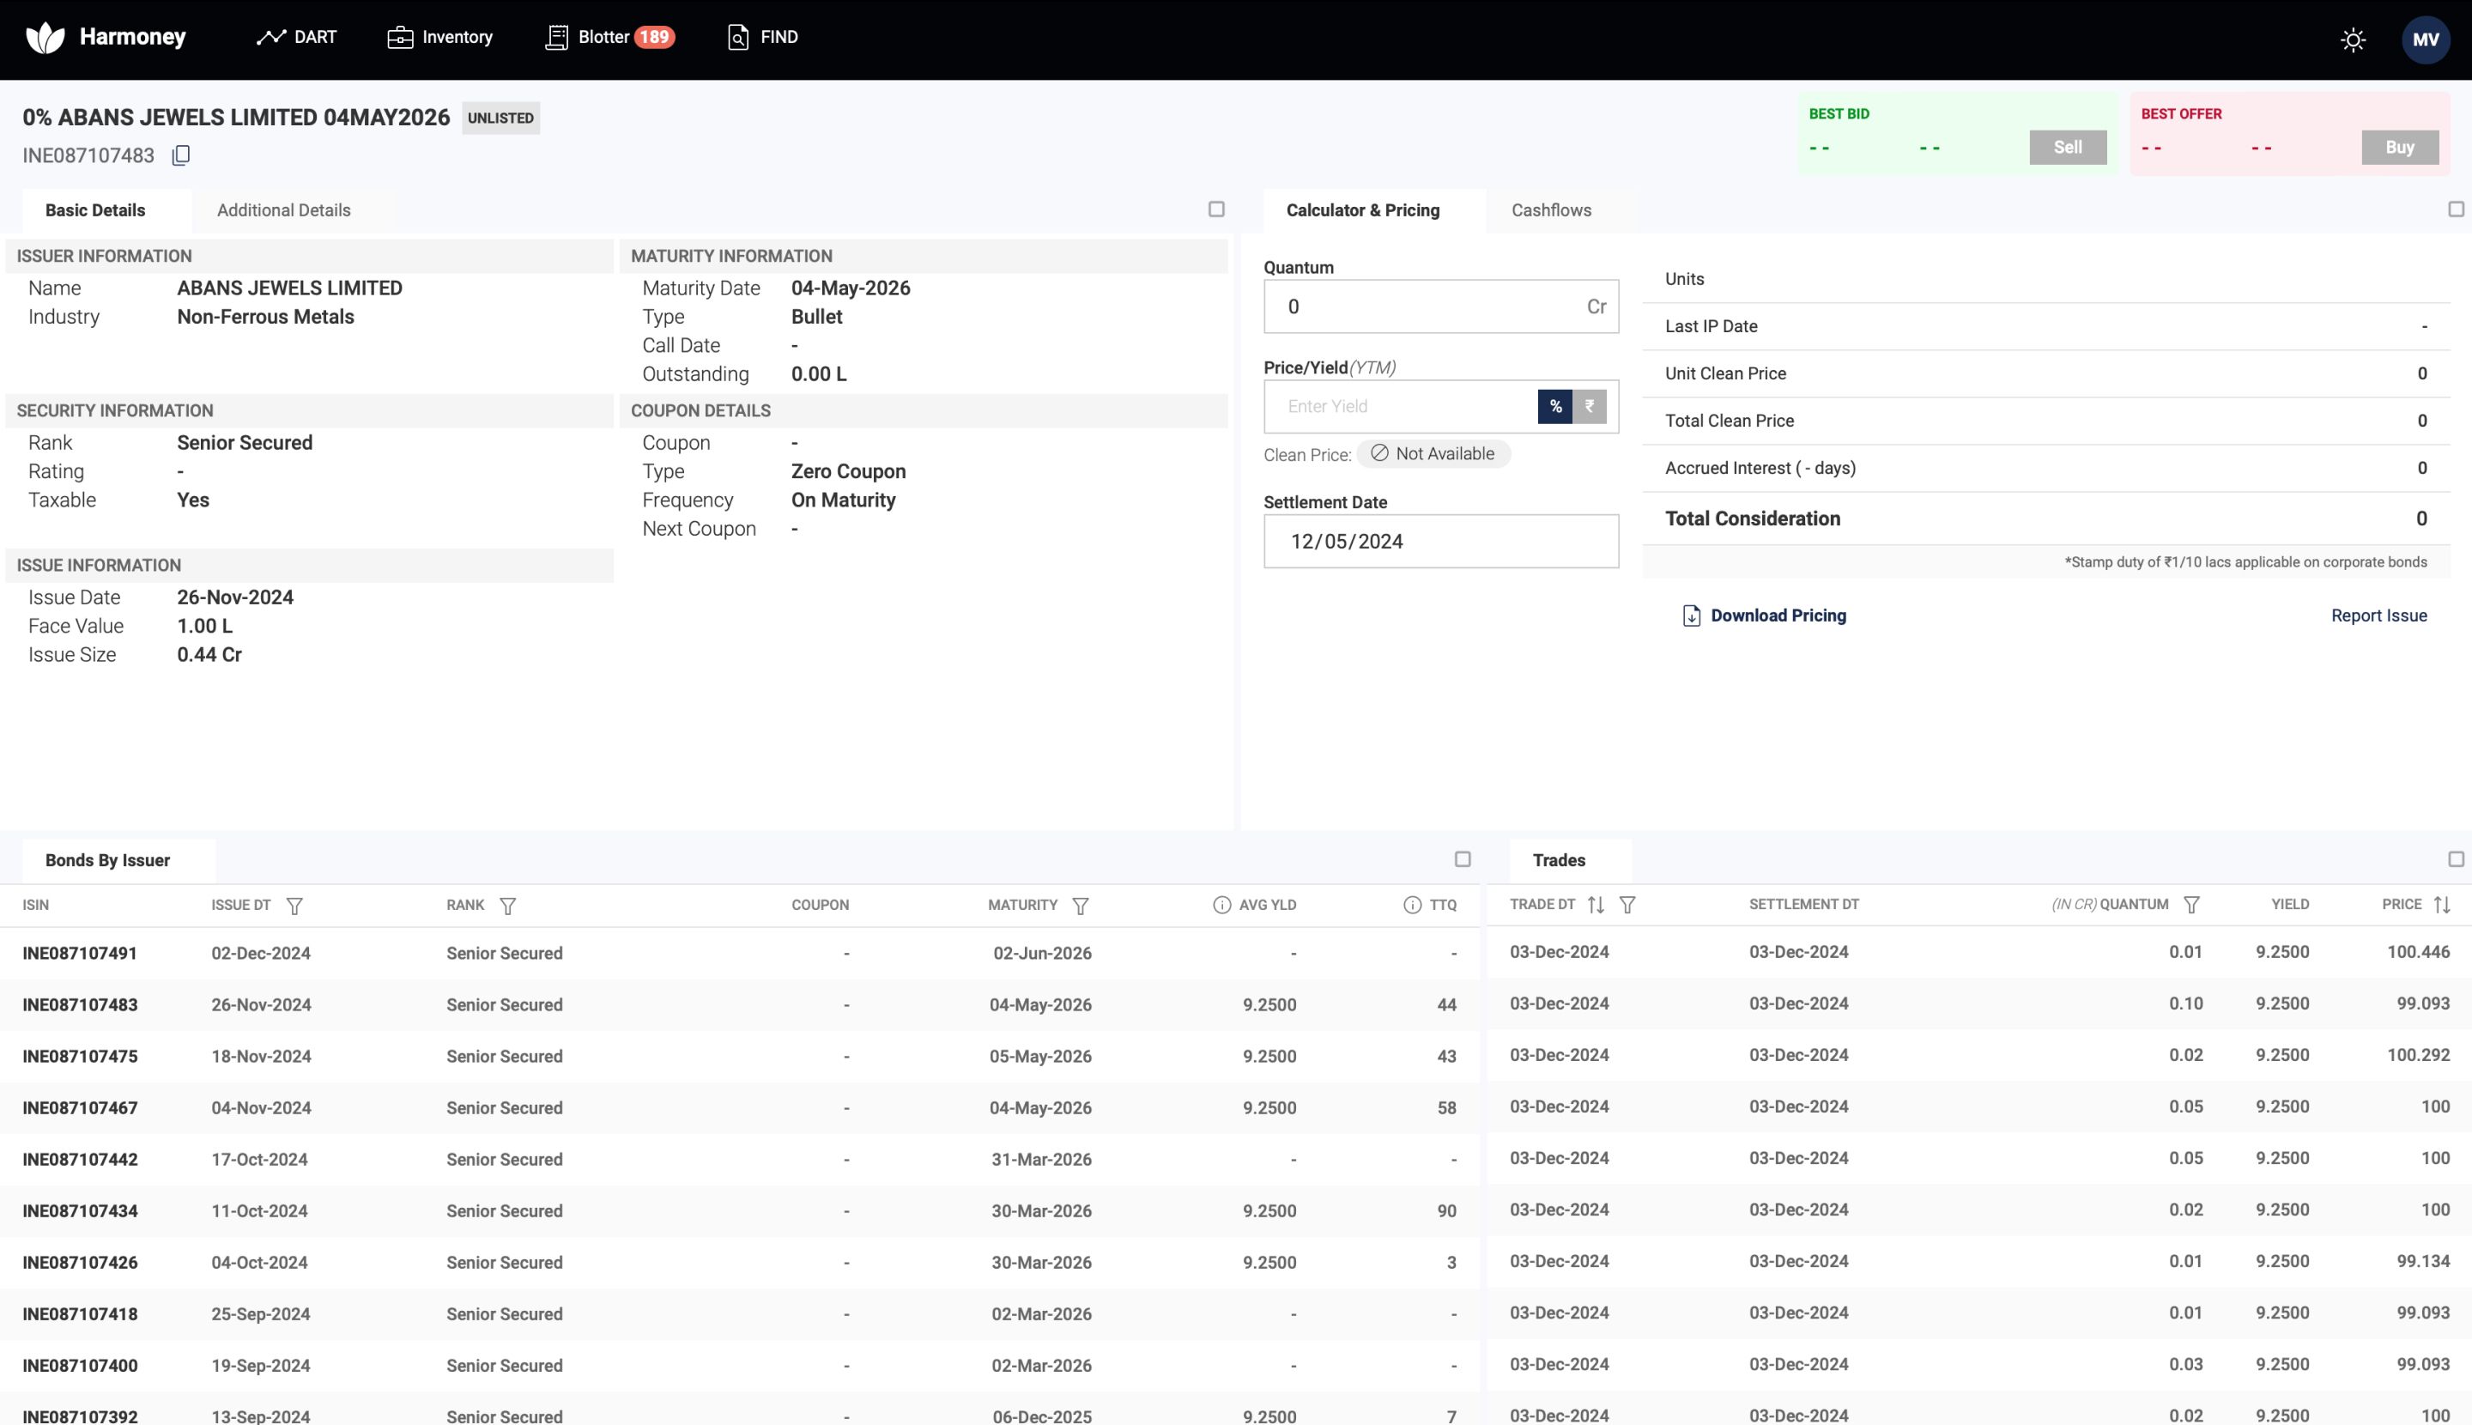Open the Blotter receipt icon
Image resolution: width=2472 pixels, height=1425 pixels.
point(556,37)
